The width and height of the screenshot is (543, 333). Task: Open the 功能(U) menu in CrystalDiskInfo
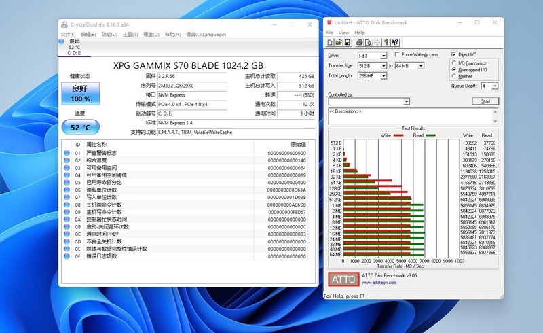109,35
